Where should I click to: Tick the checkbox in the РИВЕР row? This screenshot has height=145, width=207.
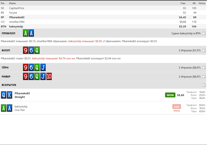tap(204, 77)
